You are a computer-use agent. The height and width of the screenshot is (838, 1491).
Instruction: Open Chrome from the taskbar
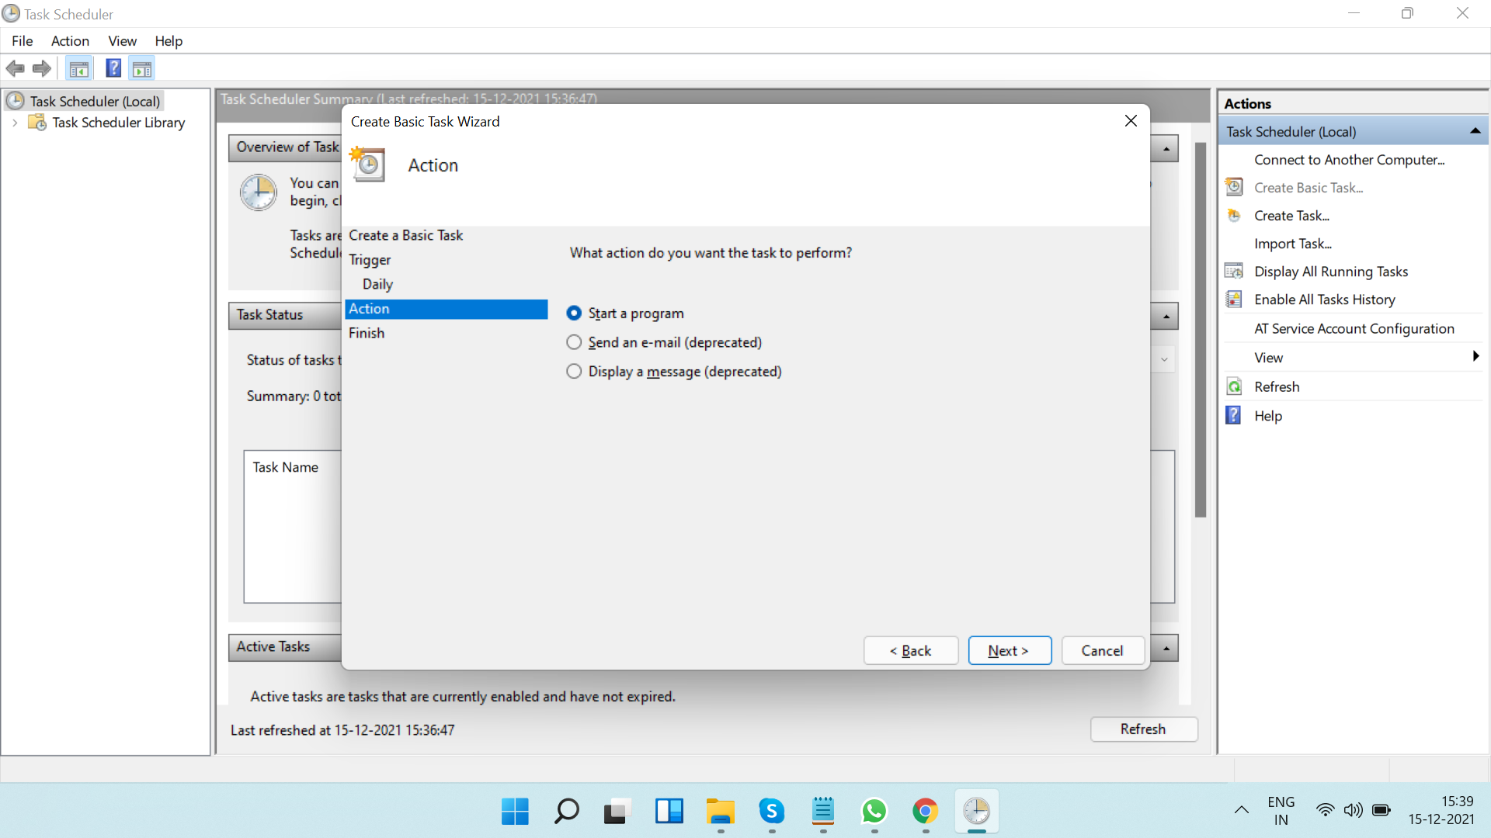pyautogui.click(x=925, y=812)
